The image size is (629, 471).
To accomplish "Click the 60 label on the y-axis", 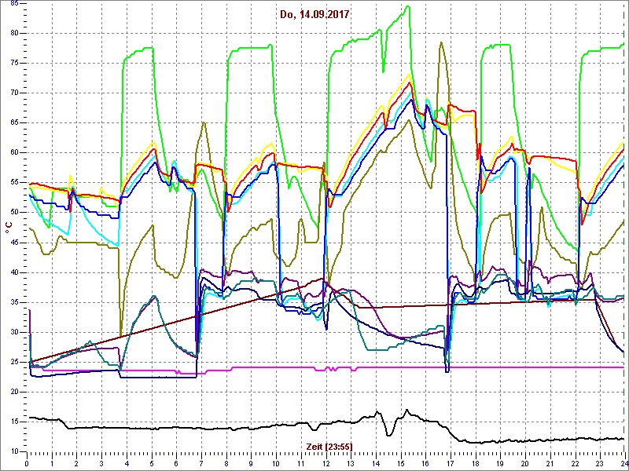I will pyautogui.click(x=16, y=153).
